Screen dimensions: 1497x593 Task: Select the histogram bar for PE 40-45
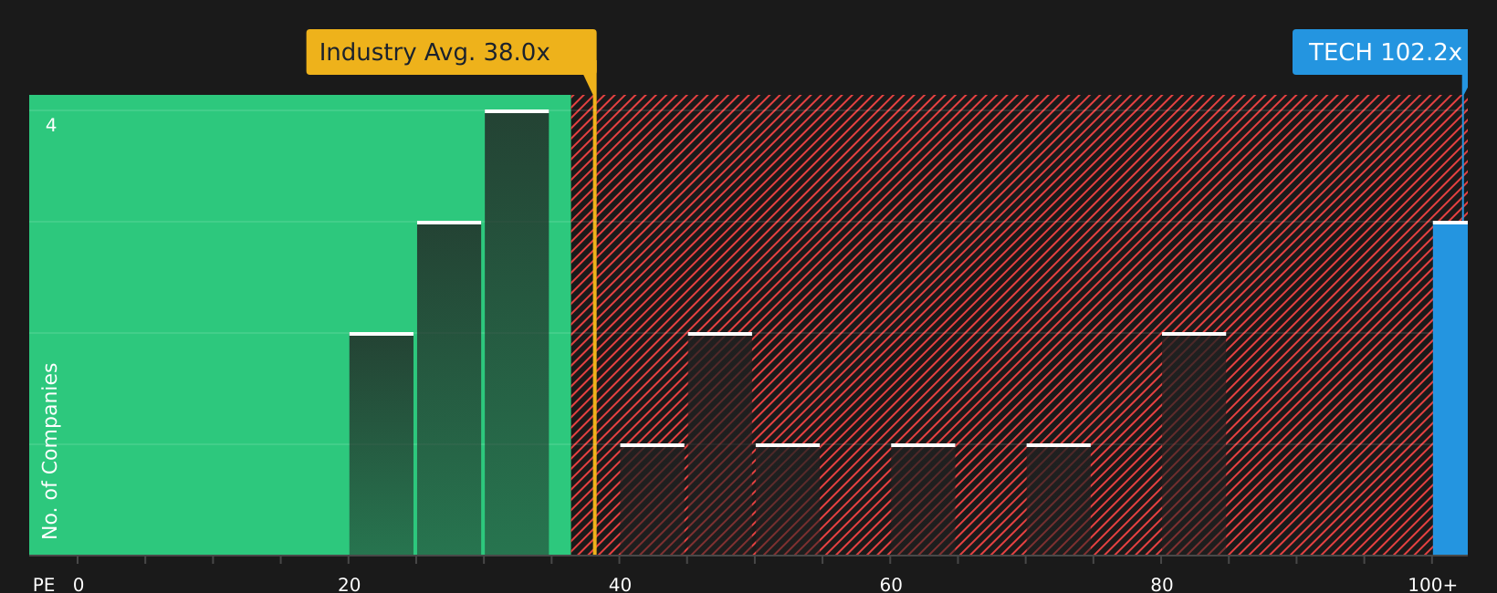click(x=653, y=499)
